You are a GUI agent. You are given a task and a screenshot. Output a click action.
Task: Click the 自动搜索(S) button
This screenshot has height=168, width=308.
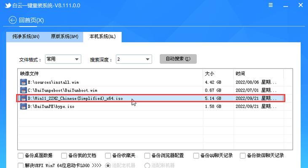pyautogui.click(x=178, y=59)
